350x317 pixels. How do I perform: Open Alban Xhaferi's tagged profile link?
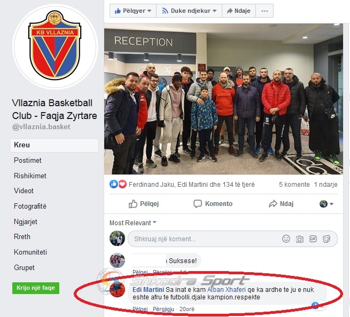tap(227, 290)
